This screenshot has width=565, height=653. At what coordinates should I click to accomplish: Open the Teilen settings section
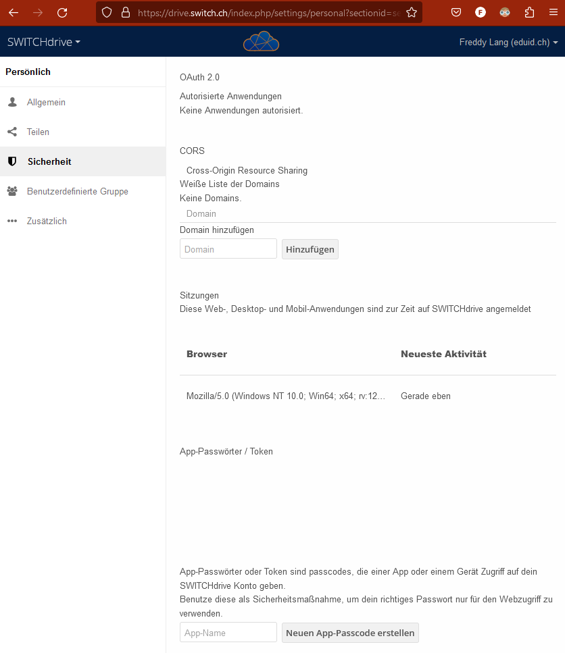83,132
